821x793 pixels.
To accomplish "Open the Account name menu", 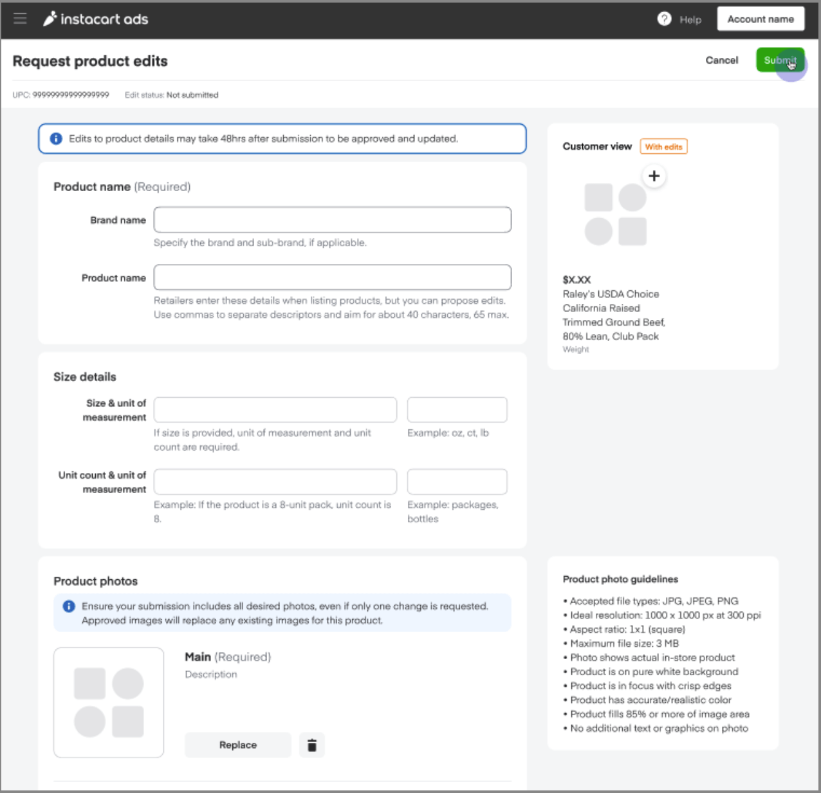I will pos(761,19).
